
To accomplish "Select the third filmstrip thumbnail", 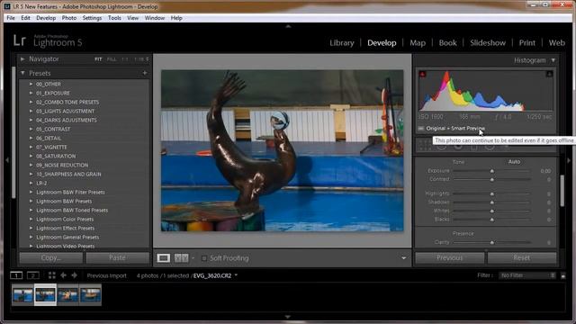I will 67,295.
